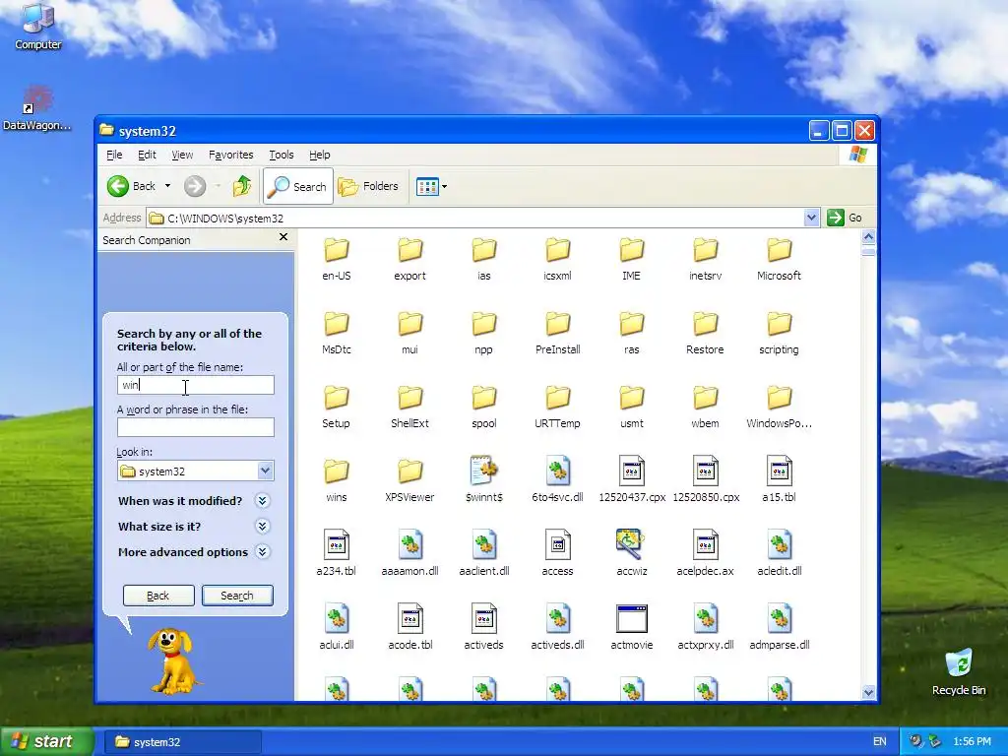Select the 12520437.cpx file
1008x756 pixels.
point(632,479)
